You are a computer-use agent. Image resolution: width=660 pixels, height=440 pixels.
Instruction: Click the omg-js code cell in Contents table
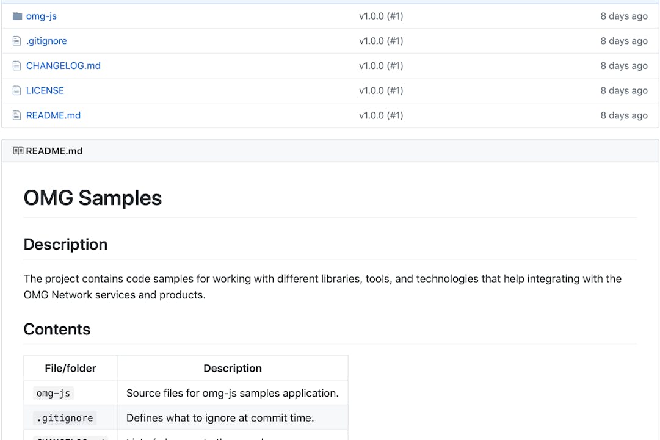[54, 393]
